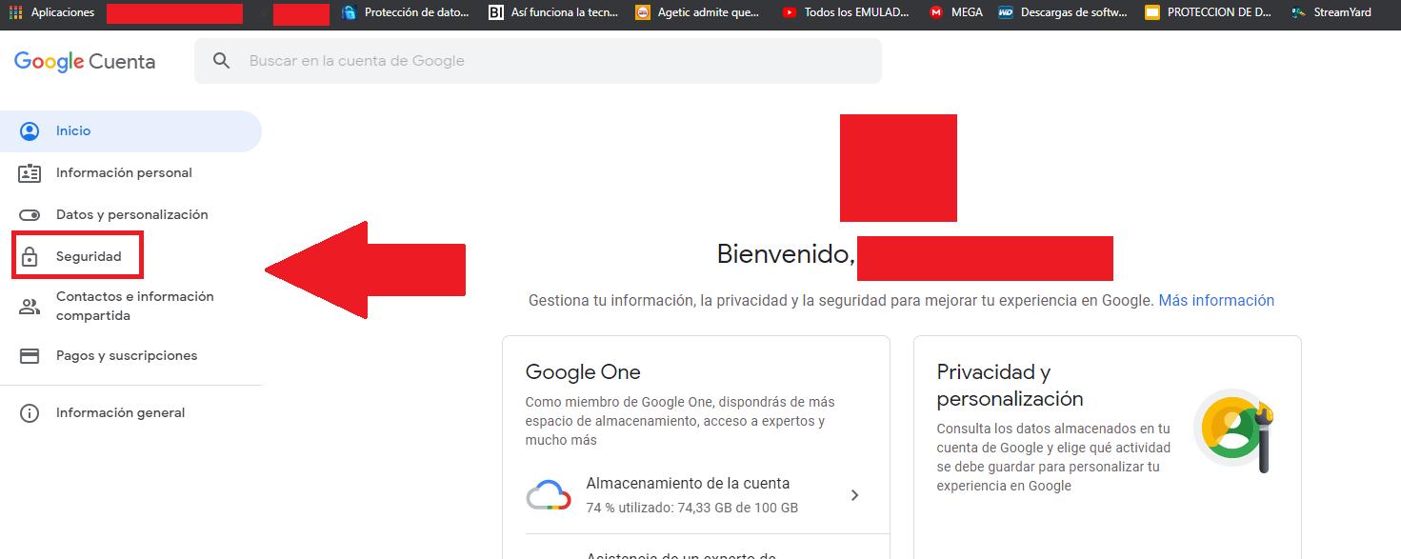This screenshot has height=559, width=1401.
Task: Open the MEGA bookmark
Action: (956, 12)
